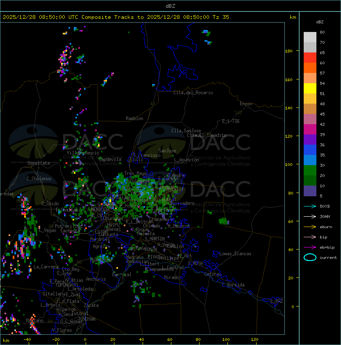
Task: Click the 'C_Chilenos' map label
Action: pos(39,179)
